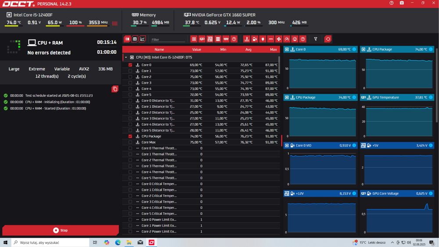The image size is (439, 247).
Task: Click the 2 cycle(s) setting text
Action: pyautogui.click(x=77, y=76)
